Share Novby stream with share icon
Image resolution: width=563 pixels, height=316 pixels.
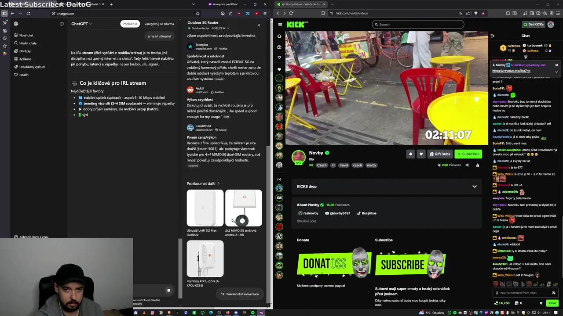(467, 165)
